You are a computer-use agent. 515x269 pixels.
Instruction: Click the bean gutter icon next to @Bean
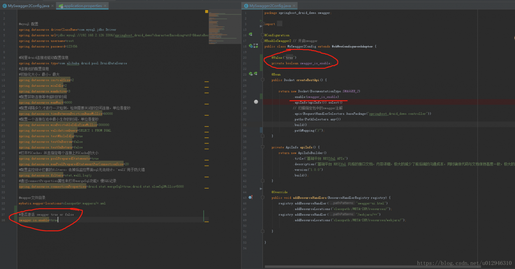coord(251,74)
